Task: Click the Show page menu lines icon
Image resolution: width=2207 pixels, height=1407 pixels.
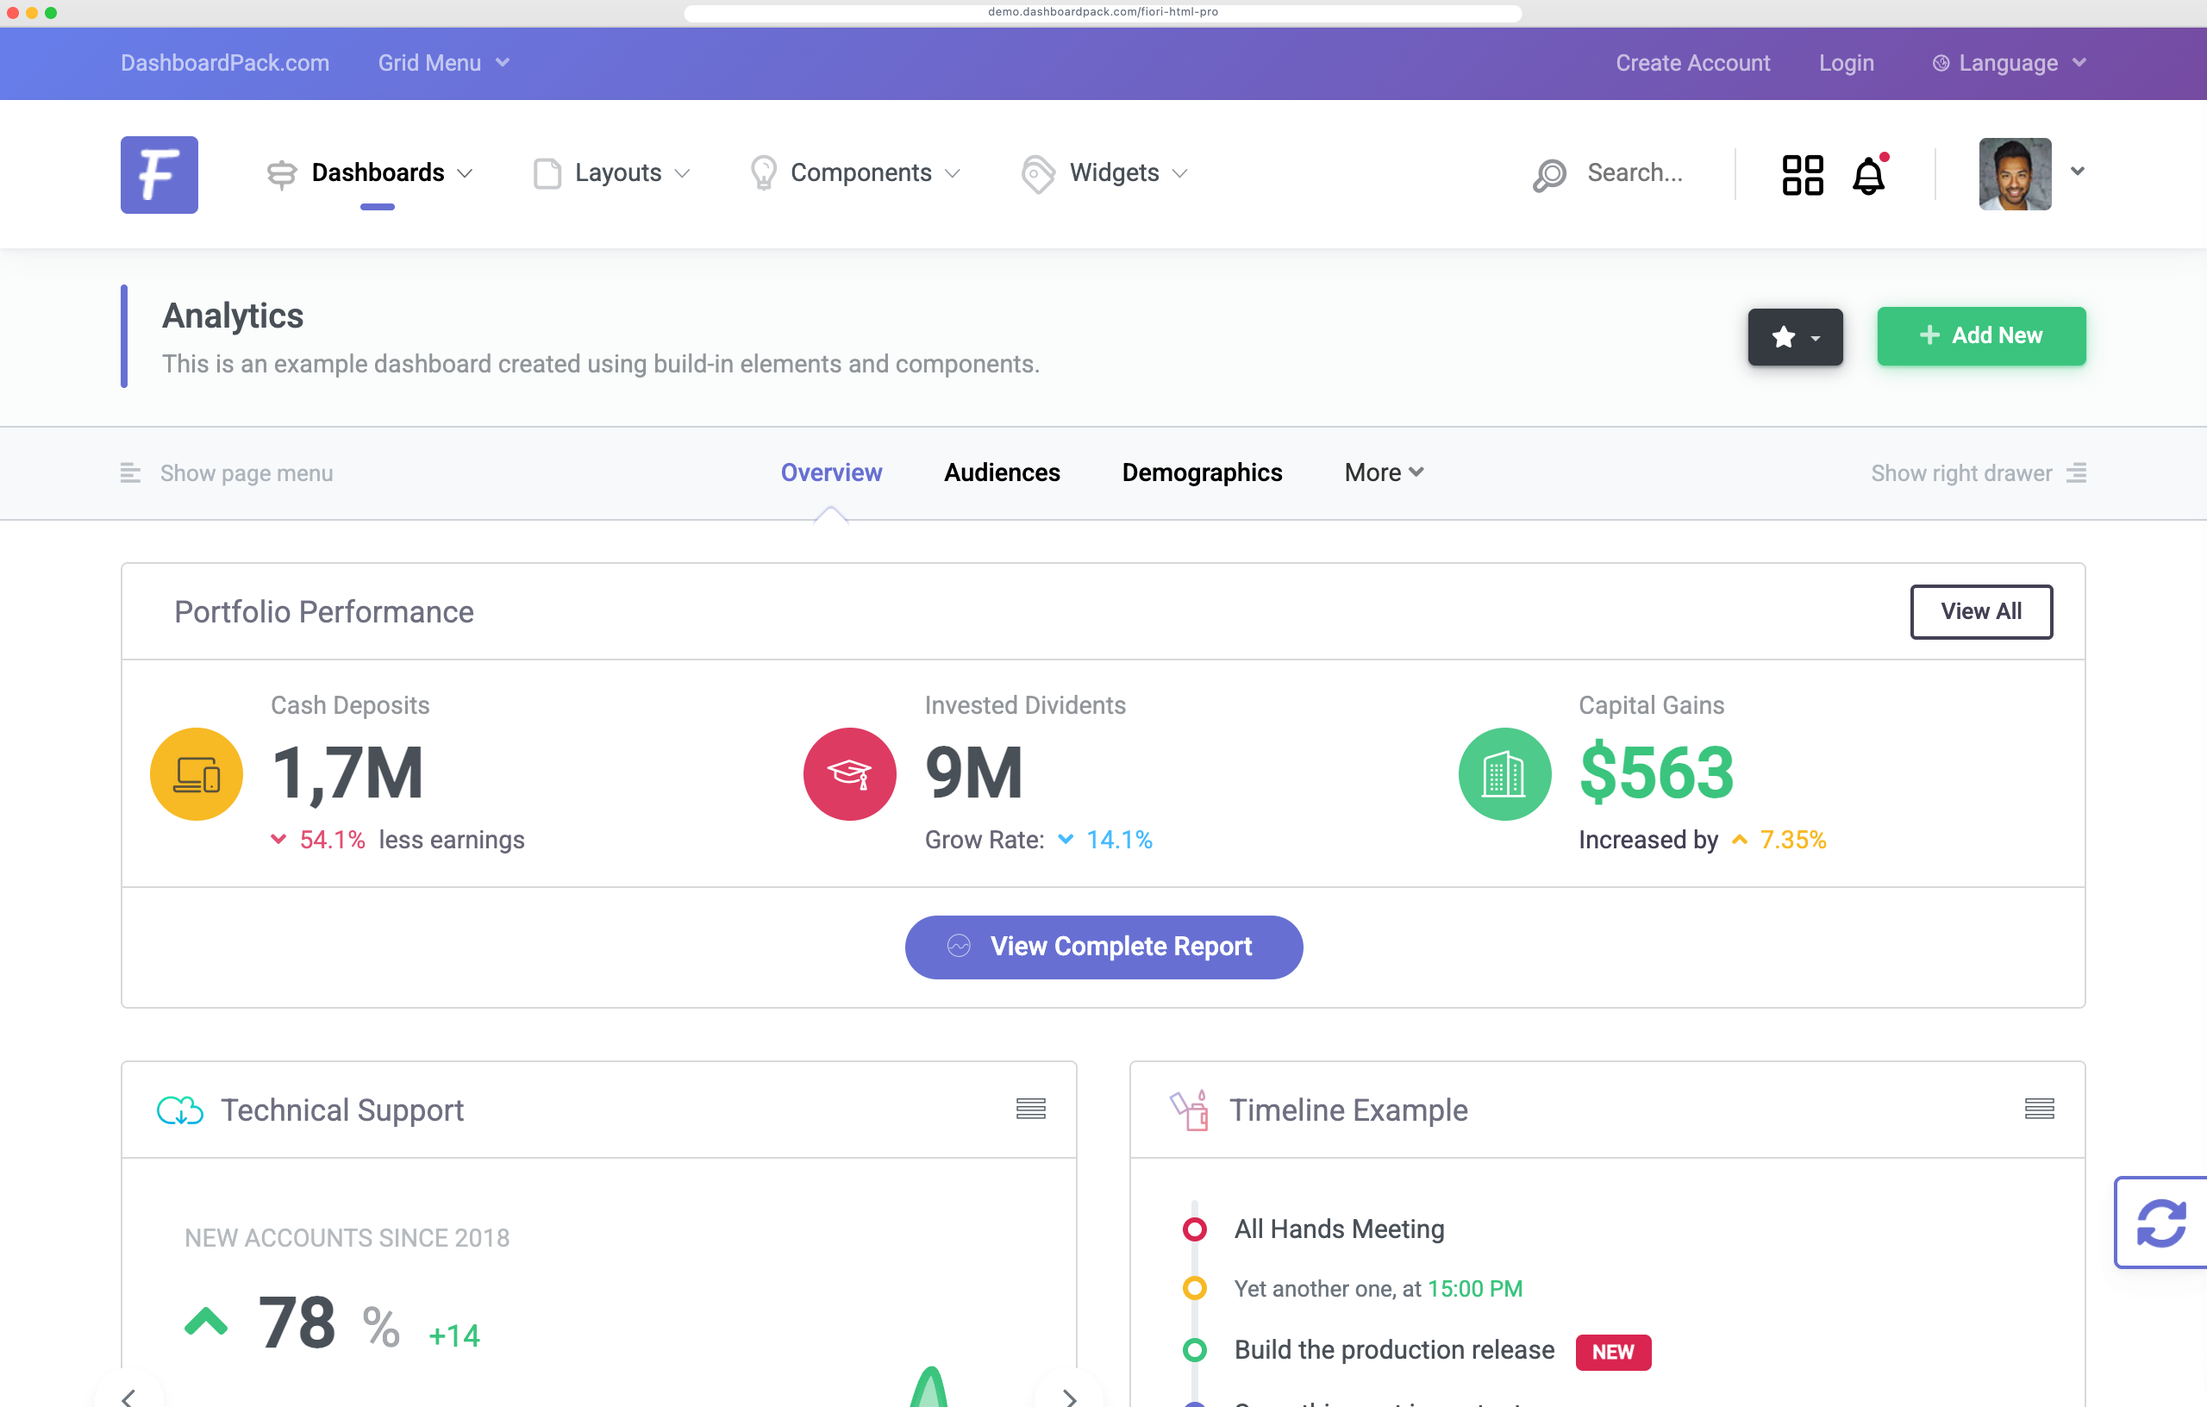Action: [130, 473]
